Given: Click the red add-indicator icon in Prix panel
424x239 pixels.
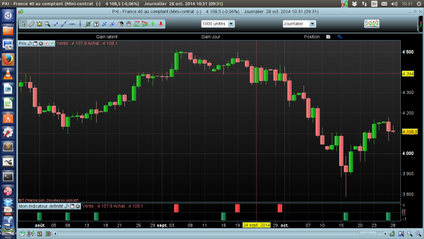Looking at the screenshot, I should 46,44.
